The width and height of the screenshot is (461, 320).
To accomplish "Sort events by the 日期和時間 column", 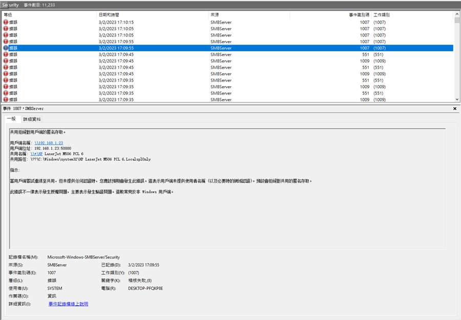I will tap(110, 14).
